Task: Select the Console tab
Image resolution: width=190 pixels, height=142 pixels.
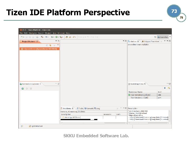Action: (89, 108)
